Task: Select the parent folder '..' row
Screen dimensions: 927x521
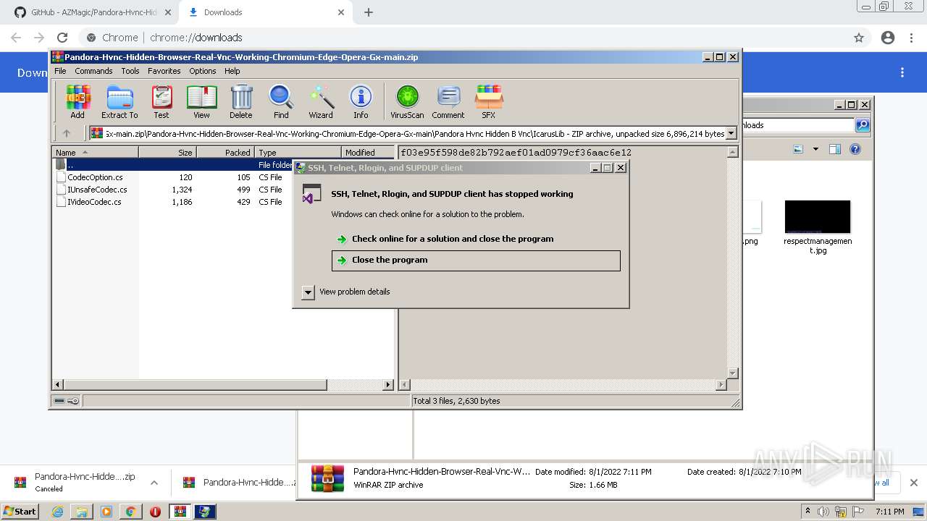Action: tap(172, 165)
